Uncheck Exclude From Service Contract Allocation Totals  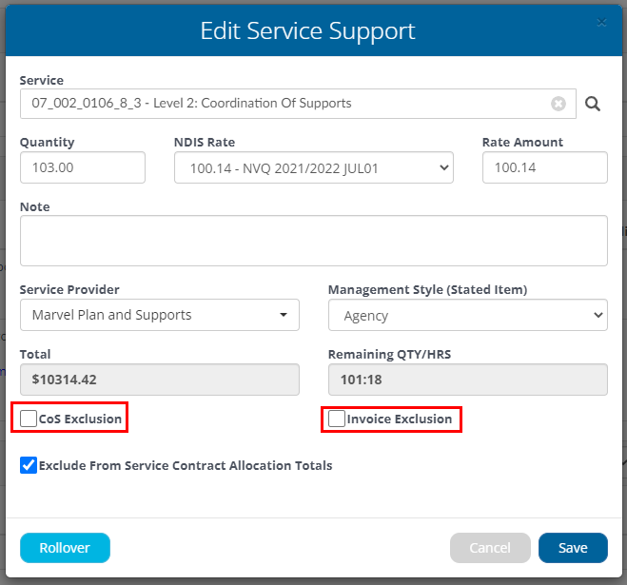tap(29, 465)
